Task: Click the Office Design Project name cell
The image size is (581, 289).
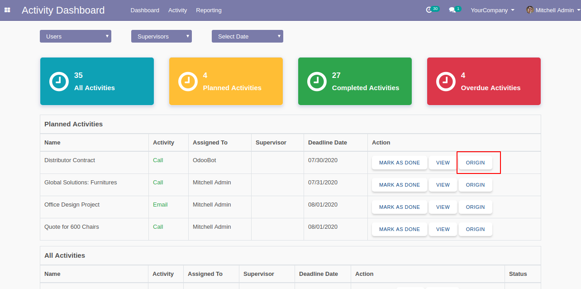Action: pos(94,207)
